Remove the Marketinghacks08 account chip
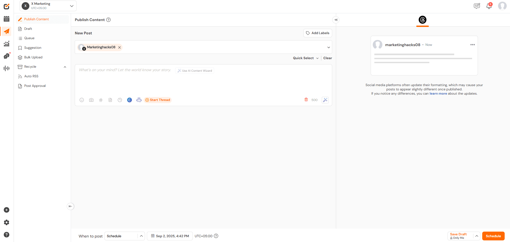This screenshot has width=510, height=242. pyautogui.click(x=119, y=47)
